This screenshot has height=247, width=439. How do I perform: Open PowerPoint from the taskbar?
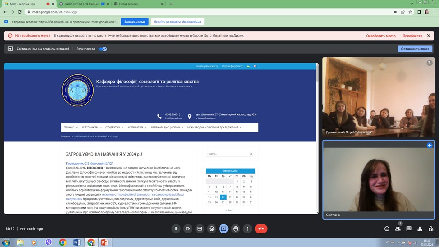point(105,242)
